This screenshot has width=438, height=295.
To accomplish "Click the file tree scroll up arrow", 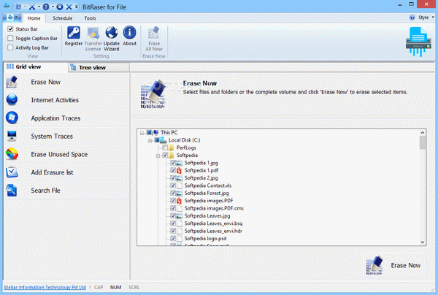I will [423, 133].
